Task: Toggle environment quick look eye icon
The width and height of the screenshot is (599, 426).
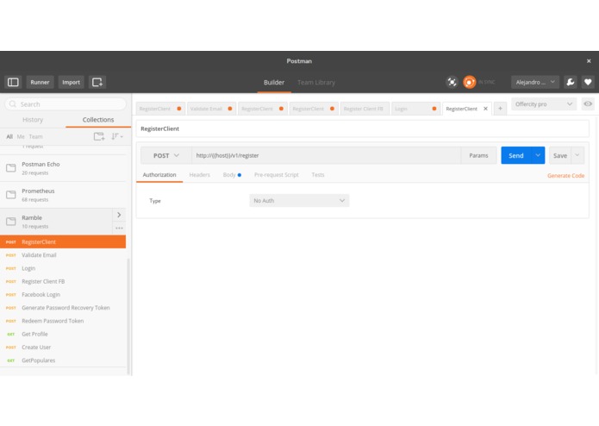Action: [x=588, y=104]
